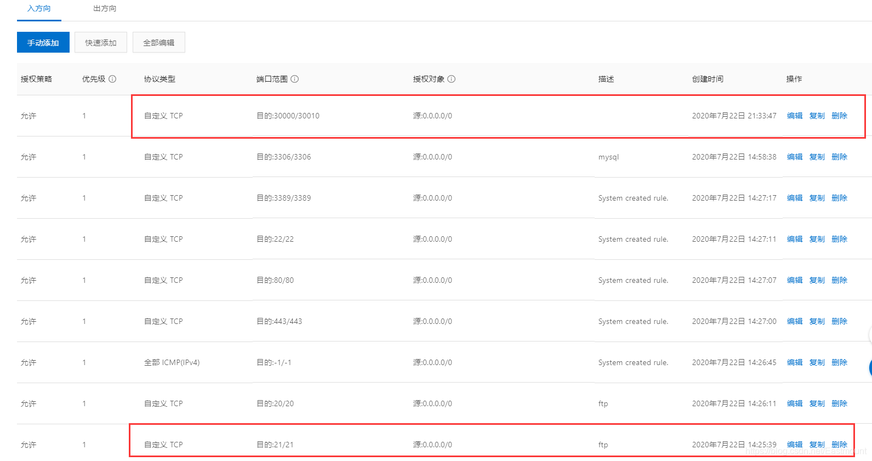
Task: Open the info icon next to 授权对象
Action: (x=451, y=79)
